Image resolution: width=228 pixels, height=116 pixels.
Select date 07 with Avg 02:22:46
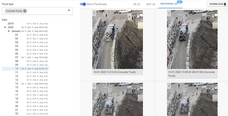pos(25,57)
